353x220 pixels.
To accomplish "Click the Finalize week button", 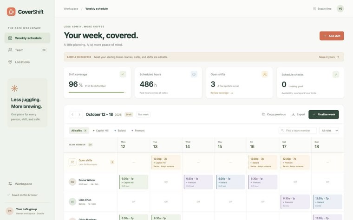I will (x=324, y=114).
